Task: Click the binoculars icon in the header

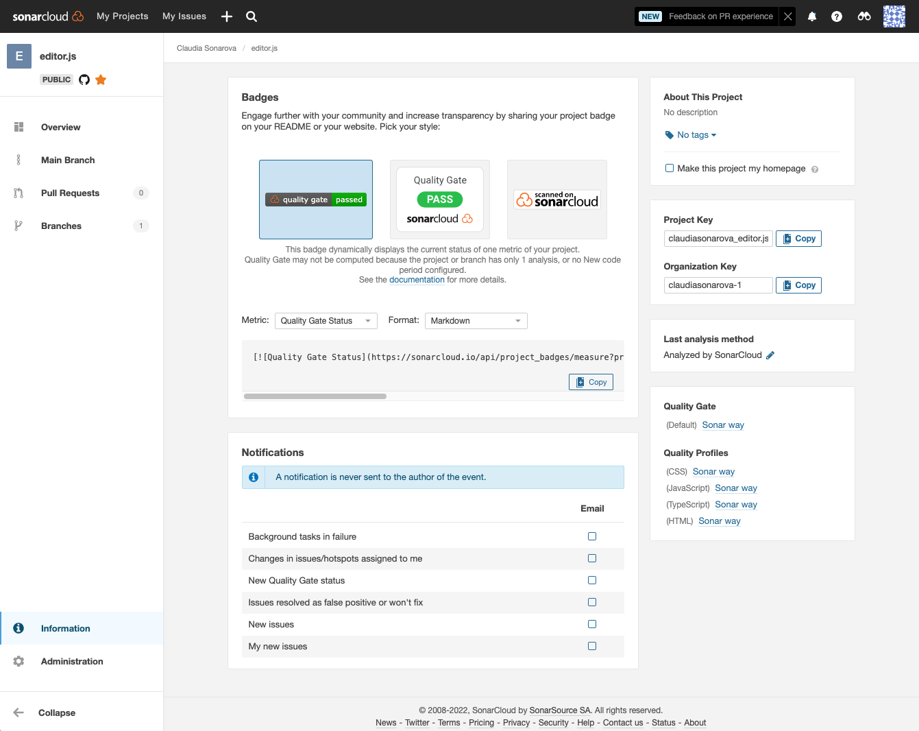Action: pos(864,16)
